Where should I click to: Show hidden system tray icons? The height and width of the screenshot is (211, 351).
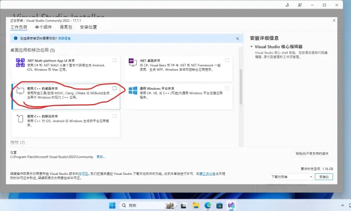tap(342, 205)
